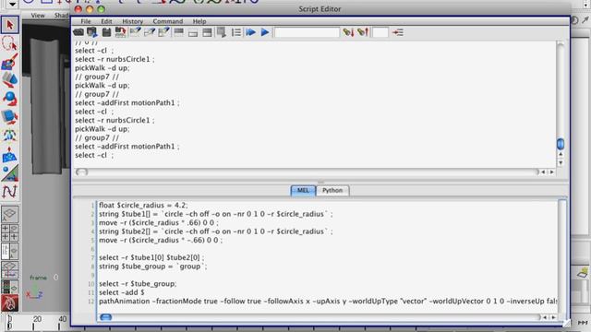
Task: Click the Go to Line number field
Action: [x=380, y=33]
